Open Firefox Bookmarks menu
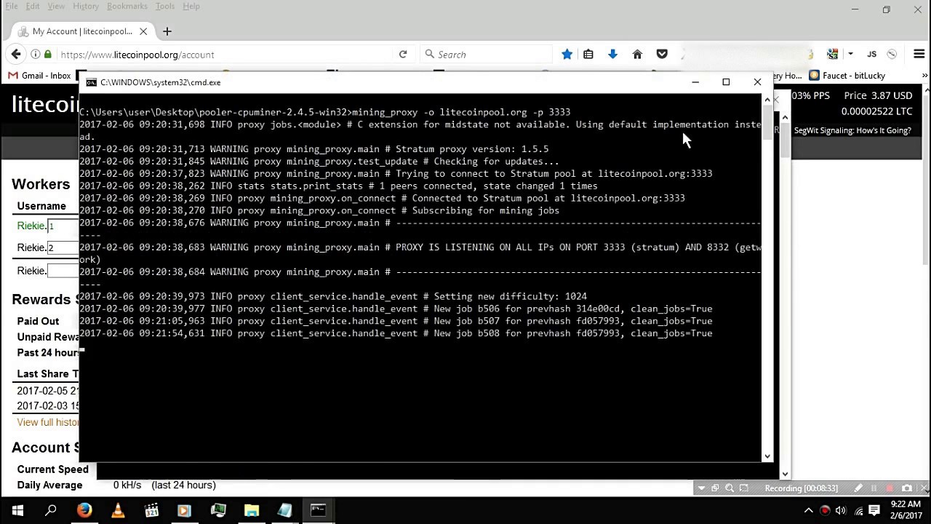The image size is (931, 524). pyautogui.click(x=127, y=6)
